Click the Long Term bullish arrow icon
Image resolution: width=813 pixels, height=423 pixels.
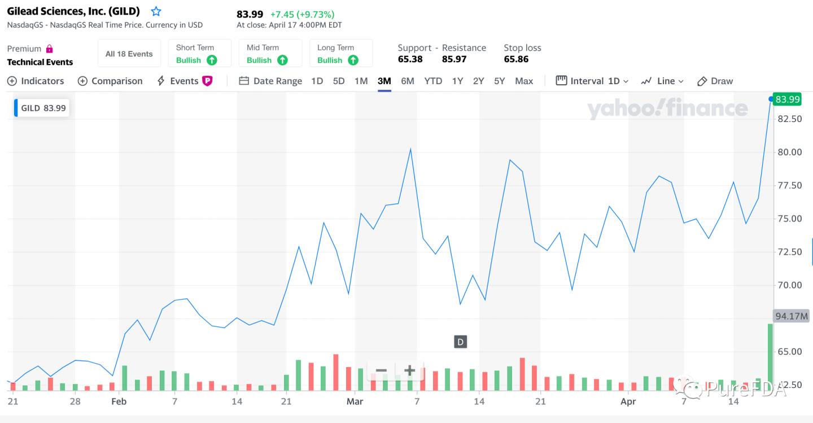353,60
